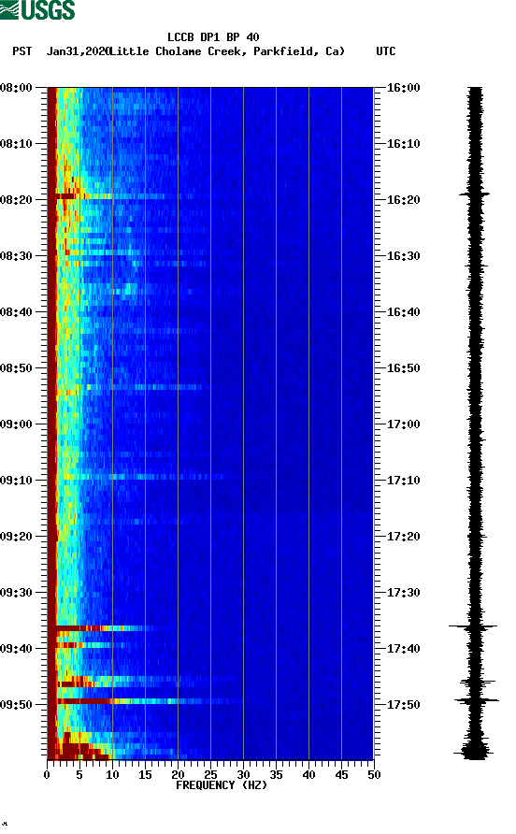Click the 45 Hz frequency tick label
The width and height of the screenshot is (516, 834).
pyautogui.click(x=341, y=775)
